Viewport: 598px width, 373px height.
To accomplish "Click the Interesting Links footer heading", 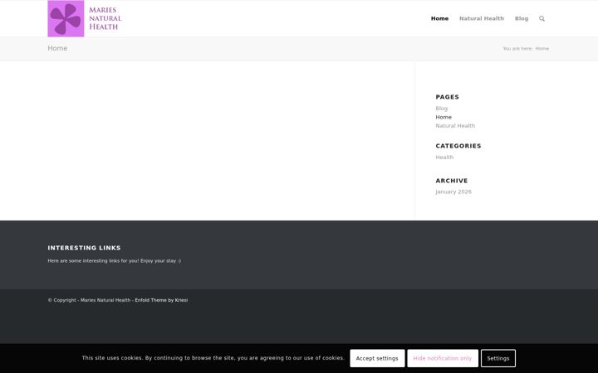I will (x=84, y=248).
